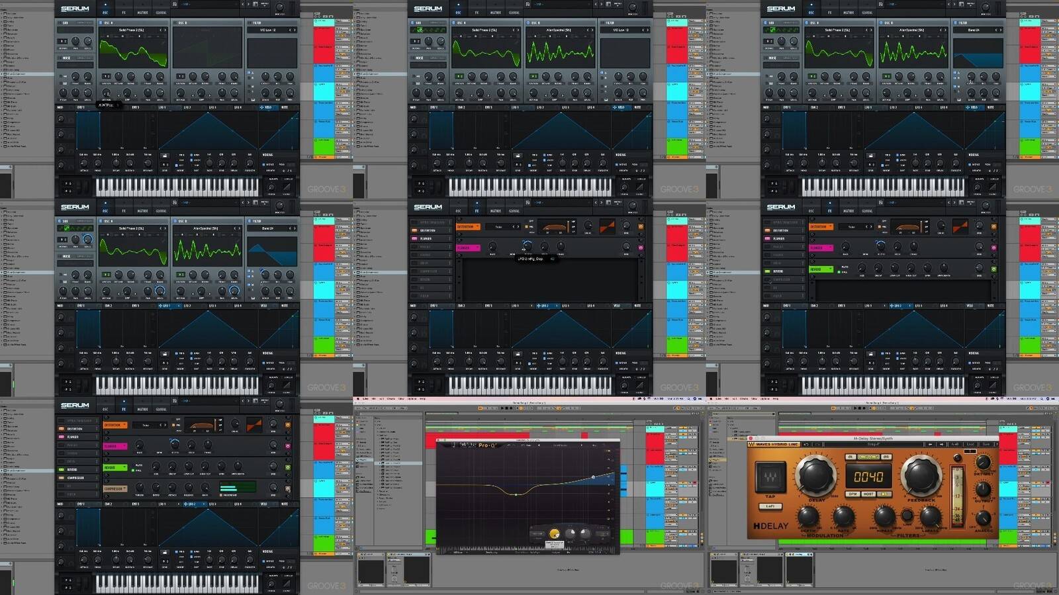Image resolution: width=1059 pixels, height=595 pixels.
Task: Click Load button in H-Delay toolbar
Action: 970,444
